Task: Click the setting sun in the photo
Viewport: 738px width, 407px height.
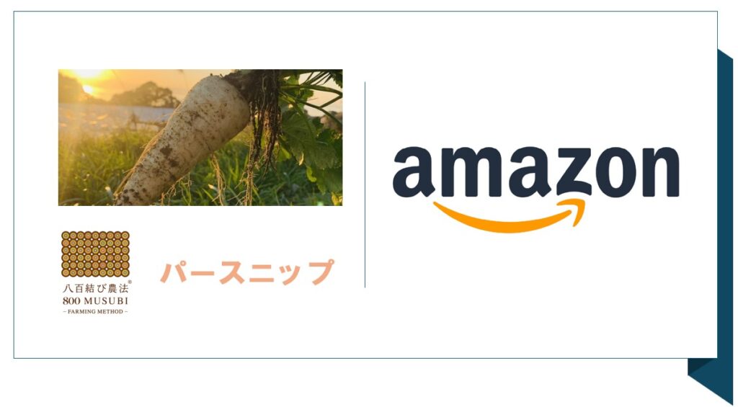Action: (x=88, y=88)
